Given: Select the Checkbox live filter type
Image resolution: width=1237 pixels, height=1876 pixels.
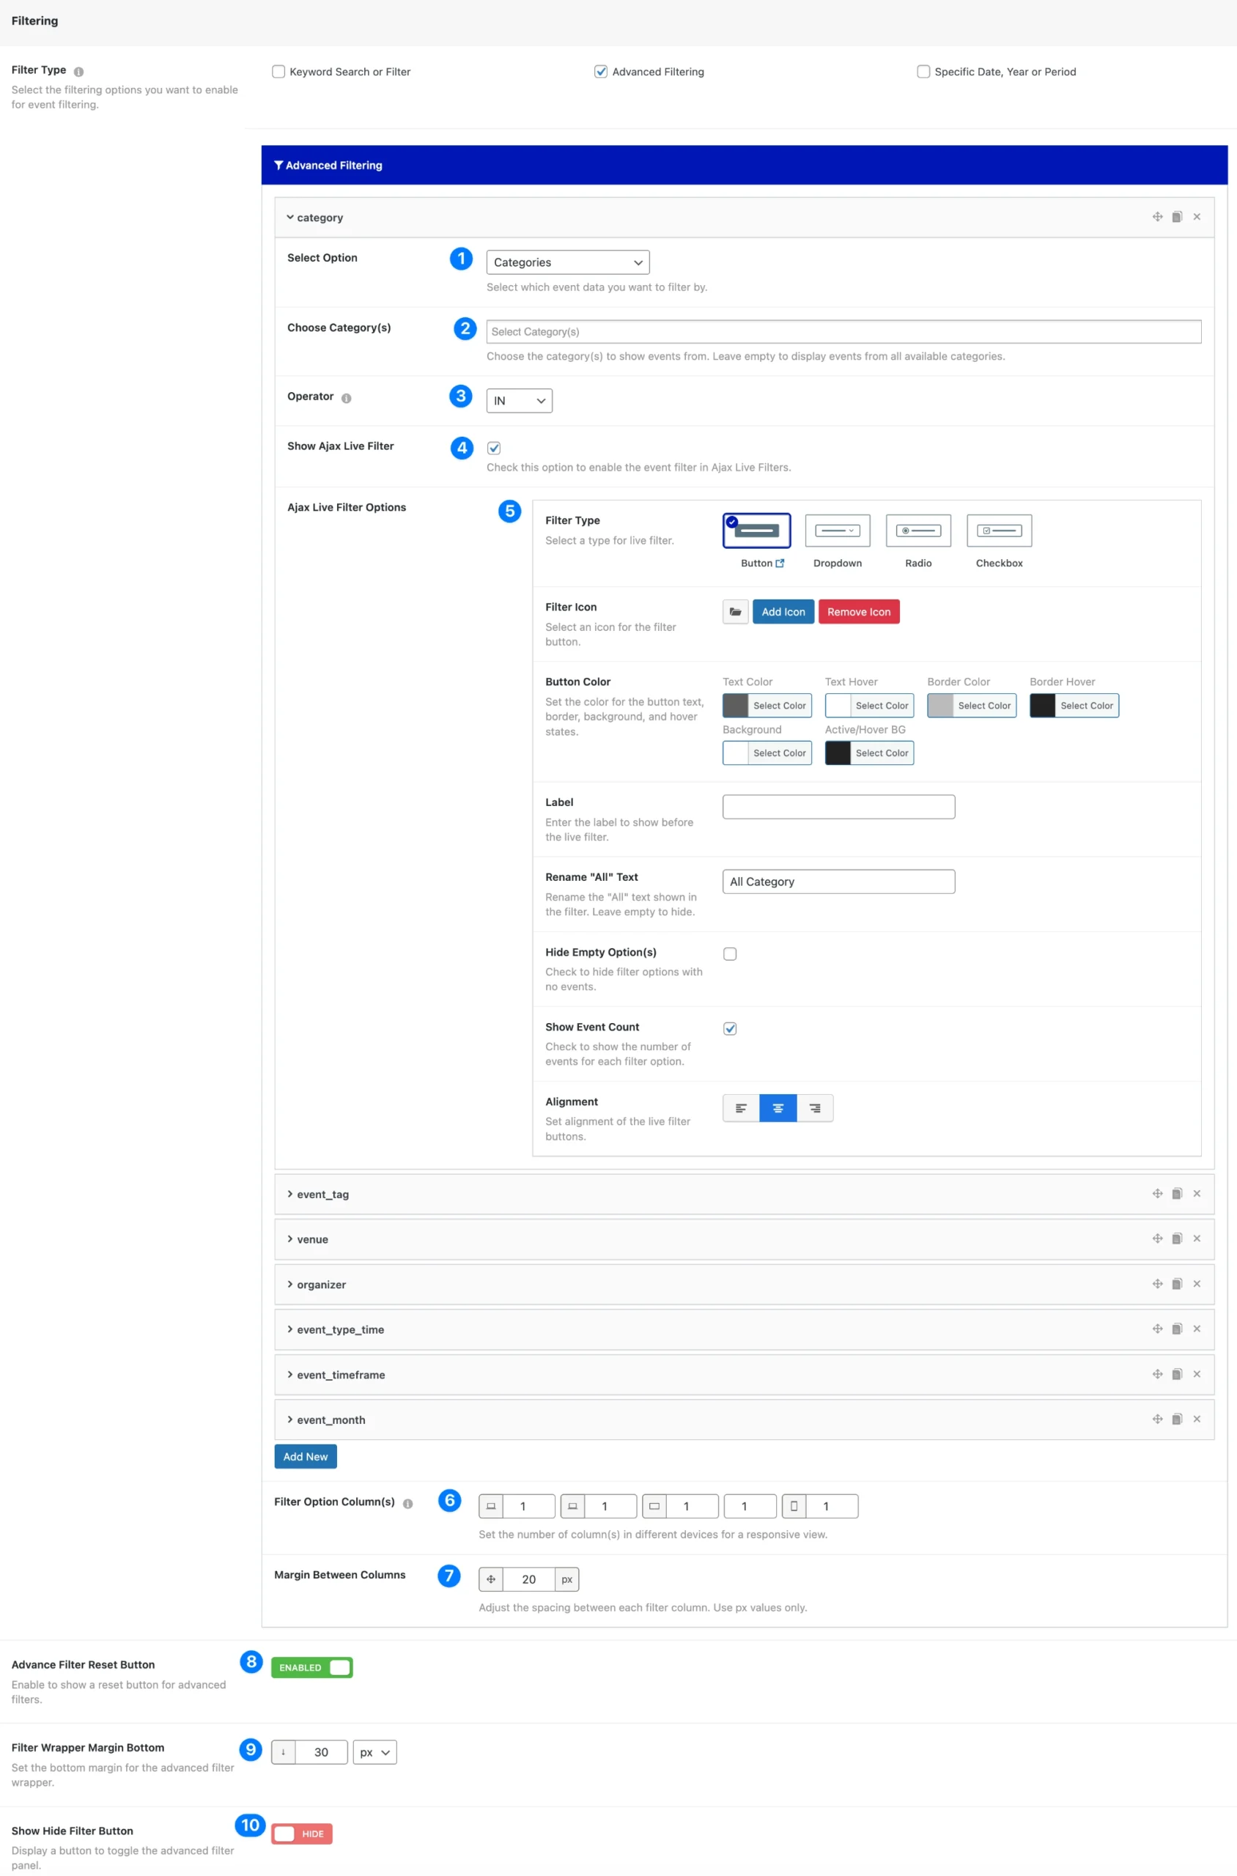Looking at the screenshot, I should click(998, 530).
